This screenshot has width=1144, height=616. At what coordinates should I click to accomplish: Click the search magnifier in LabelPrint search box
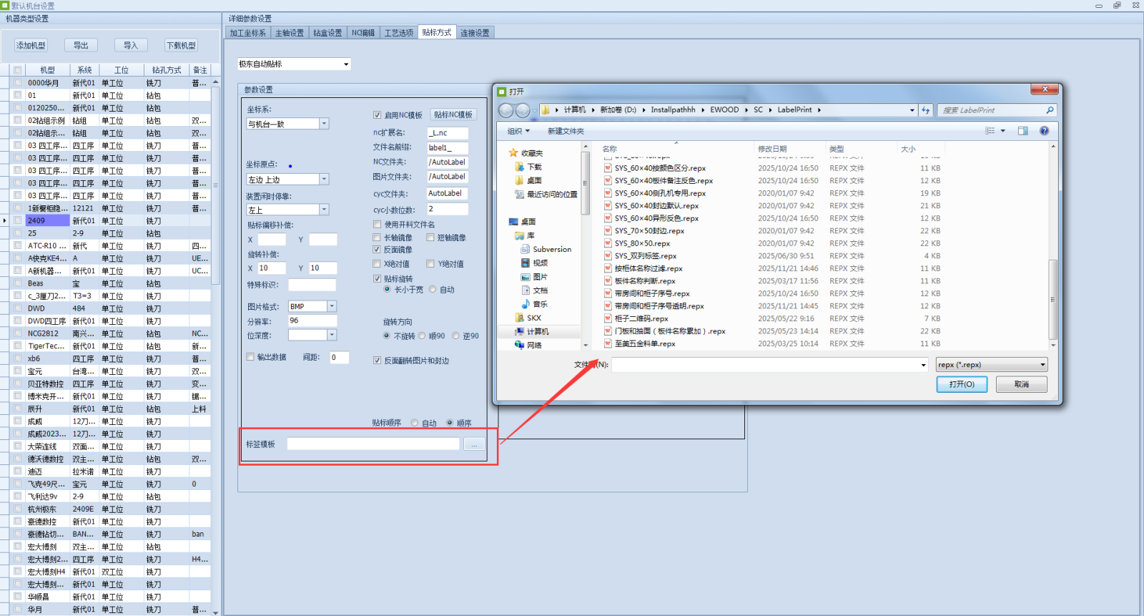point(1050,110)
